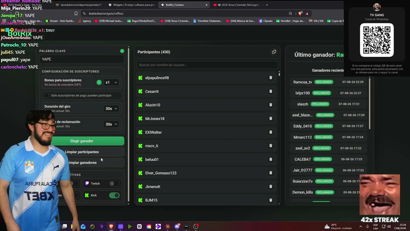Open a new browser tab
Image resolution: width=410 pixels, height=231 pixels.
pyautogui.click(x=267, y=5)
